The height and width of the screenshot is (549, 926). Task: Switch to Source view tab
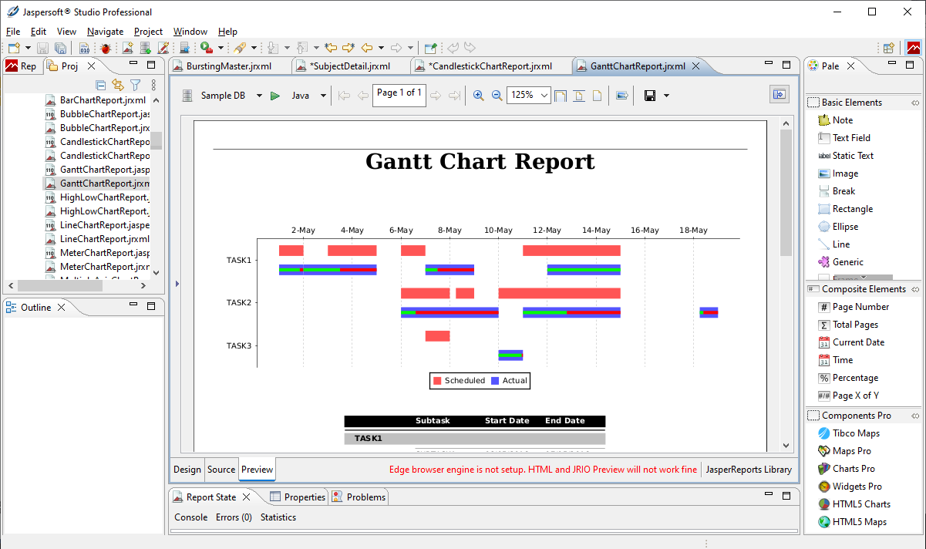[x=221, y=469]
